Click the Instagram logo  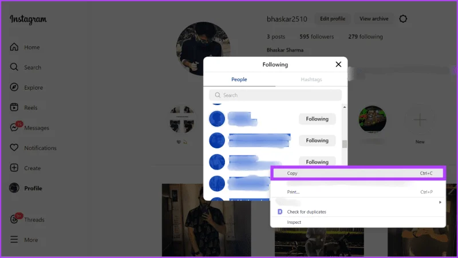[x=28, y=19]
